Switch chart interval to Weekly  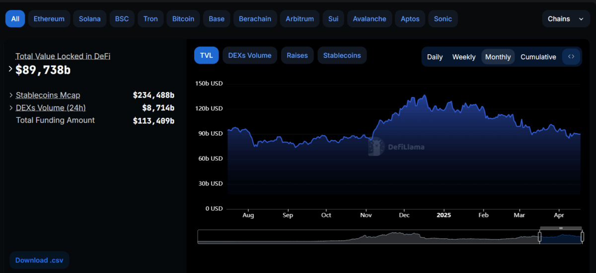(463, 57)
